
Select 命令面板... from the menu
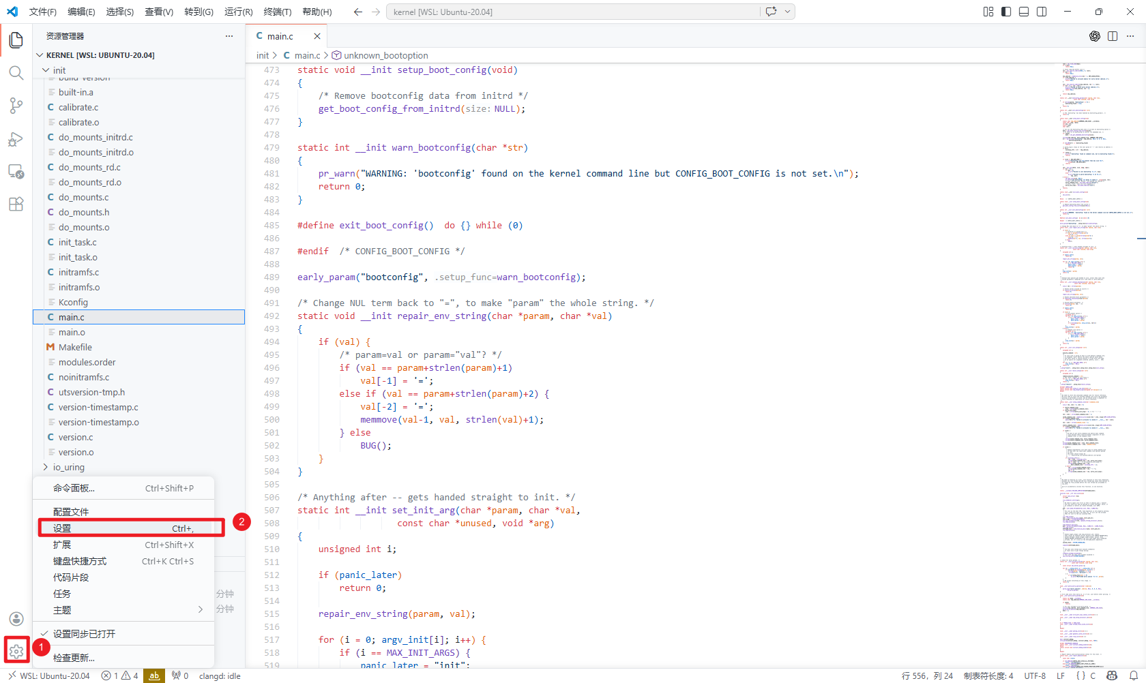click(x=123, y=488)
